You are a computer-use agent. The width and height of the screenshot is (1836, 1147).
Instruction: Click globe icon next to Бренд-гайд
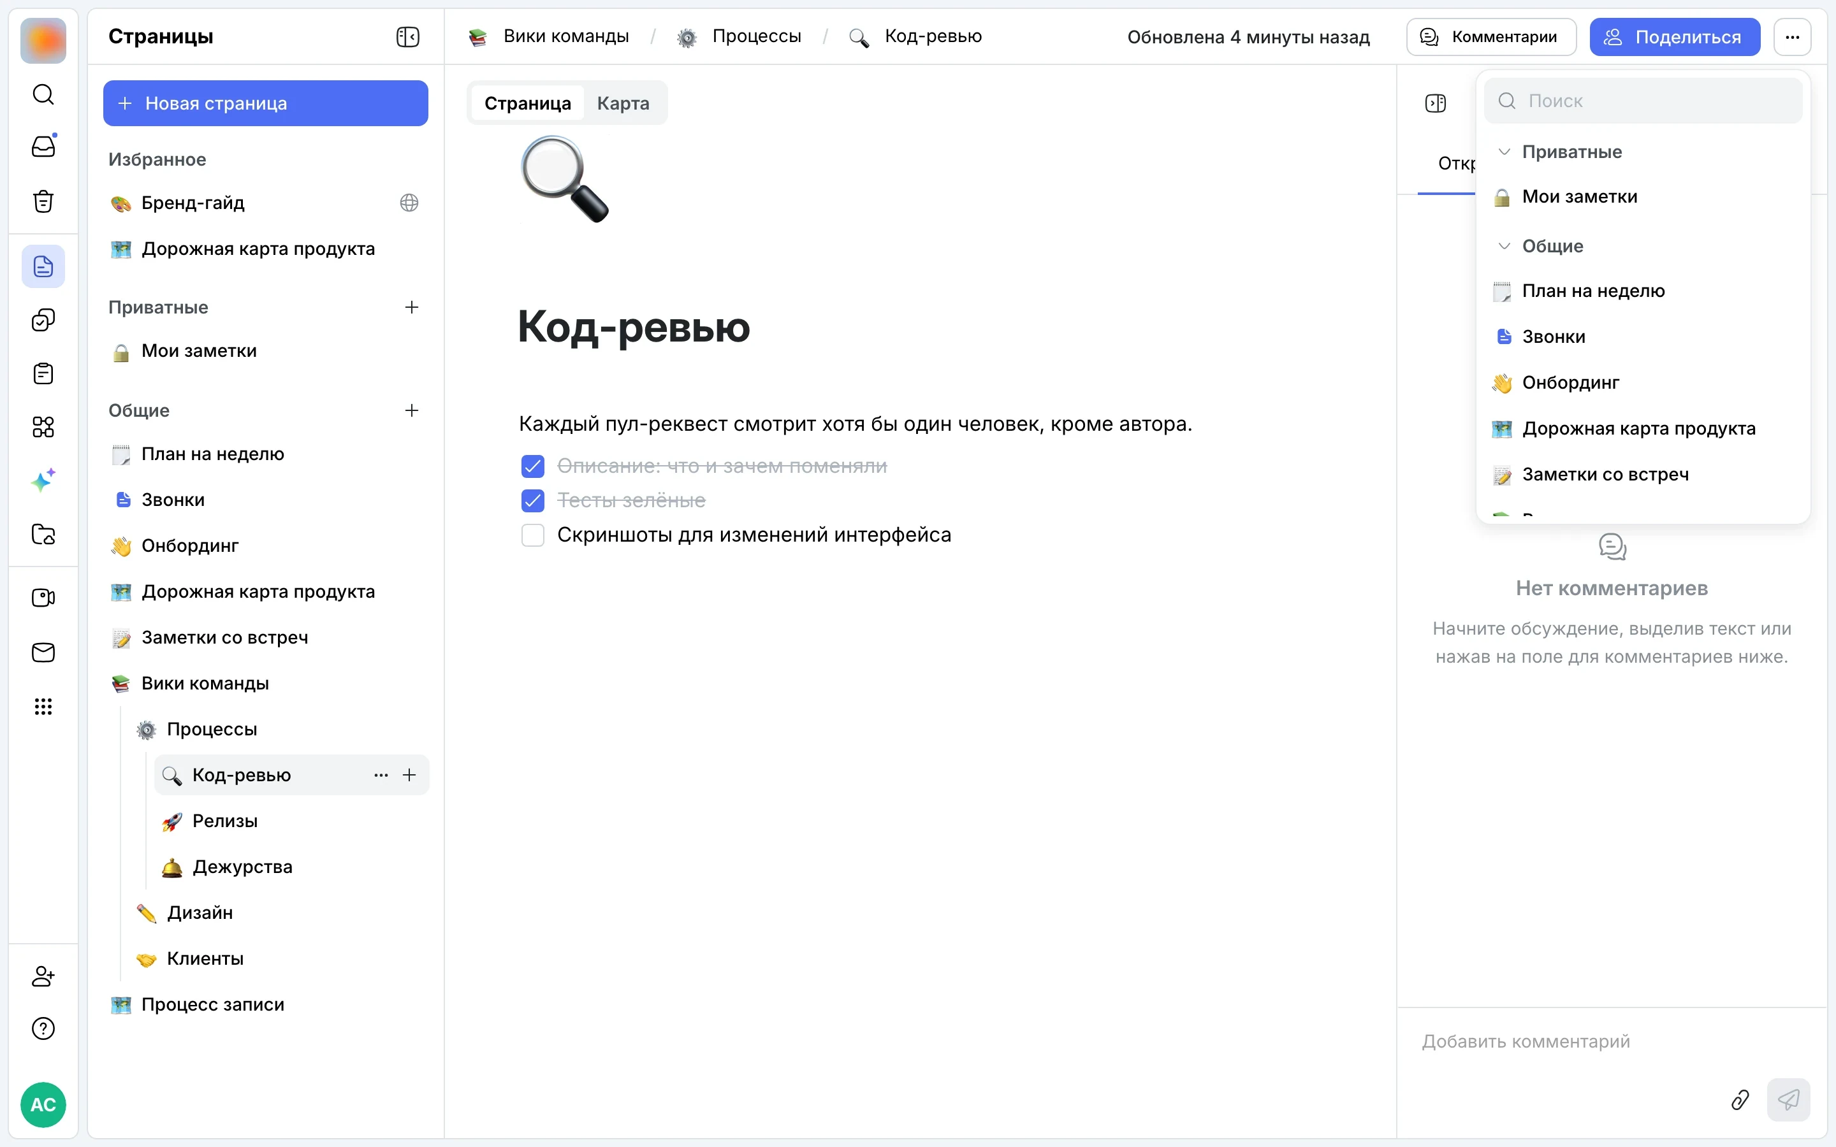click(x=409, y=203)
